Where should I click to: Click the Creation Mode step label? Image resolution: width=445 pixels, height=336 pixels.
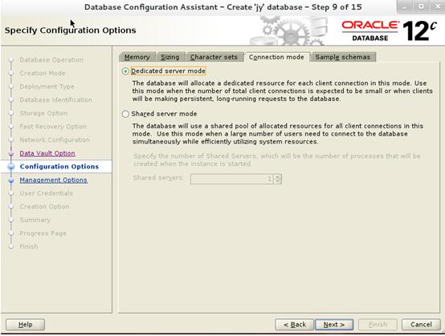[x=43, y=74]
